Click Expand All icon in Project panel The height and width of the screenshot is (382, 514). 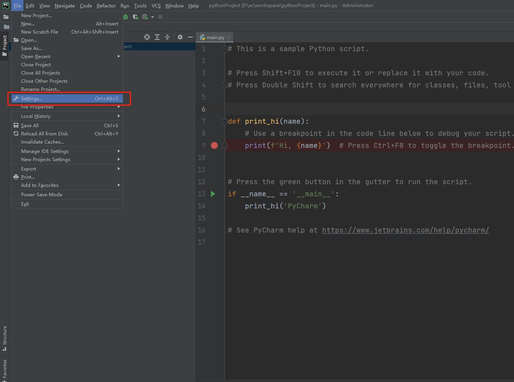157,37
